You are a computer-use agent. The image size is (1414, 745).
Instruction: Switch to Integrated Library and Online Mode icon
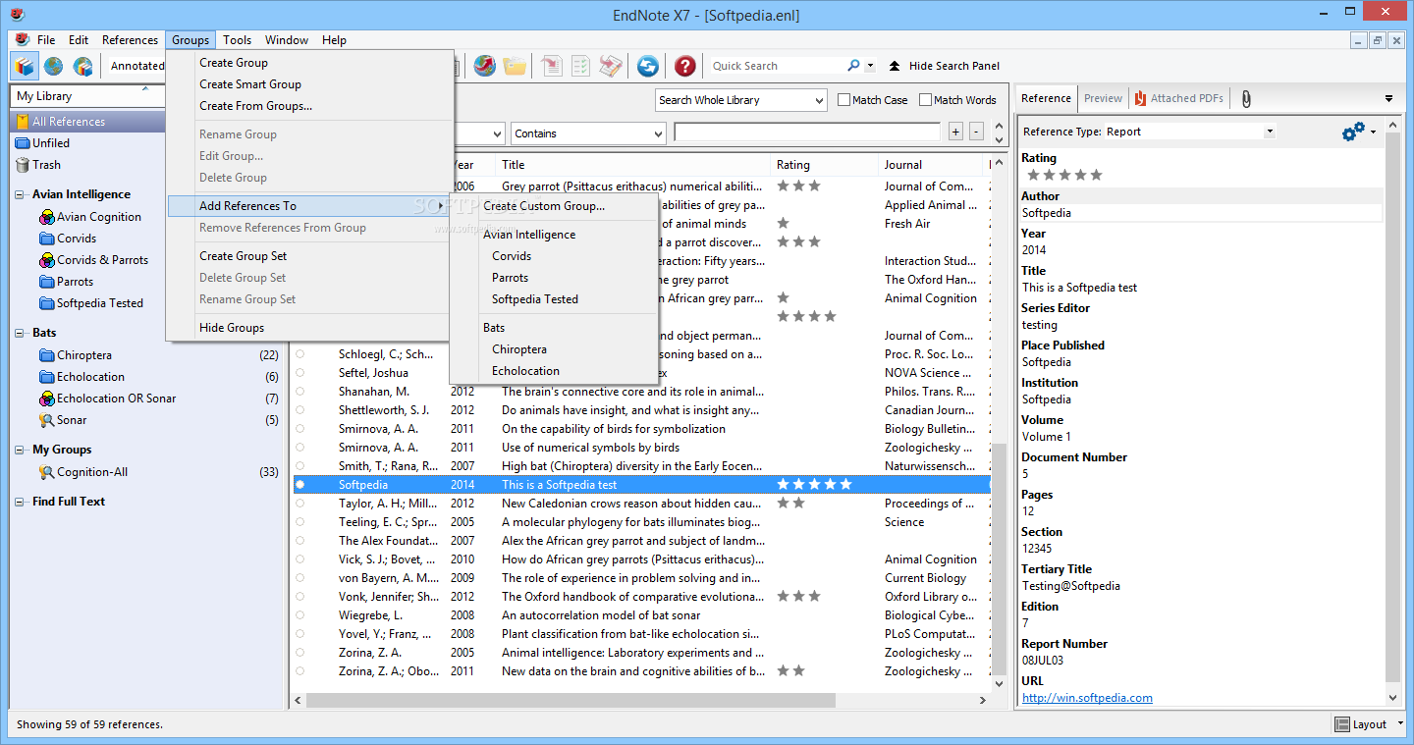click(x=83, y=66)
